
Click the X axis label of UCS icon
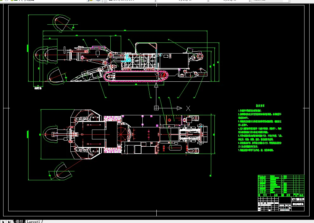click(x=188, y=108)
